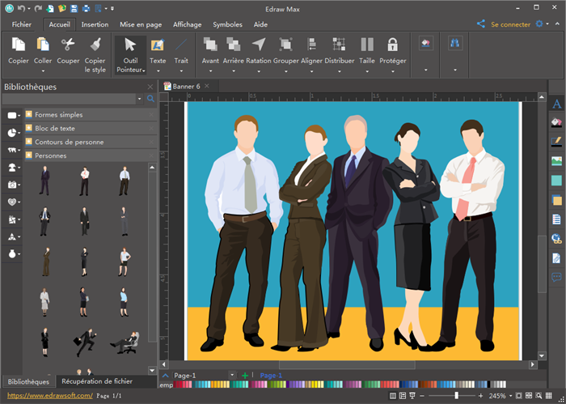Switch to the Récupération de fichier tab
The width and height of the screenshot is (566, 404).
[x=96, y=381]
